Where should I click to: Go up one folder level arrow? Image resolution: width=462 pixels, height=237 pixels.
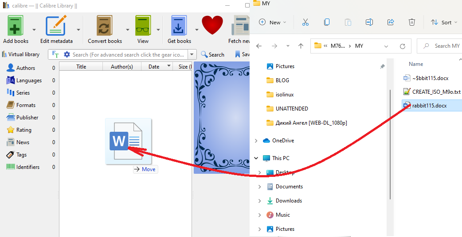(301, 46)
